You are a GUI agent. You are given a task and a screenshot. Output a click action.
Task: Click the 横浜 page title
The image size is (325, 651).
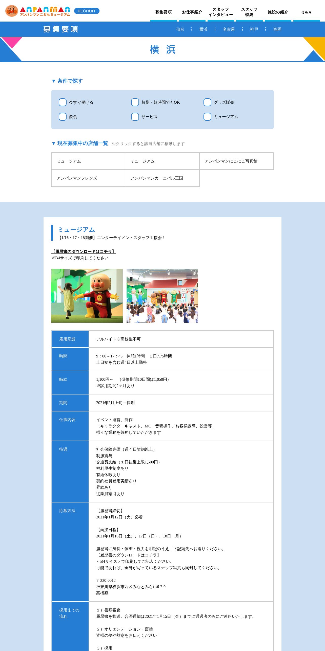point(162,49)
